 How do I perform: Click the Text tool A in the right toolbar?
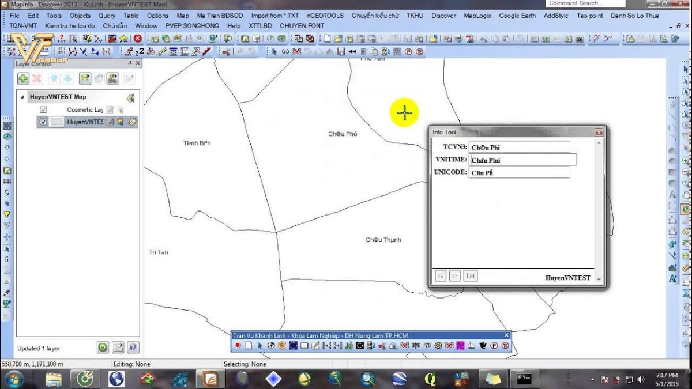point(672,195)
